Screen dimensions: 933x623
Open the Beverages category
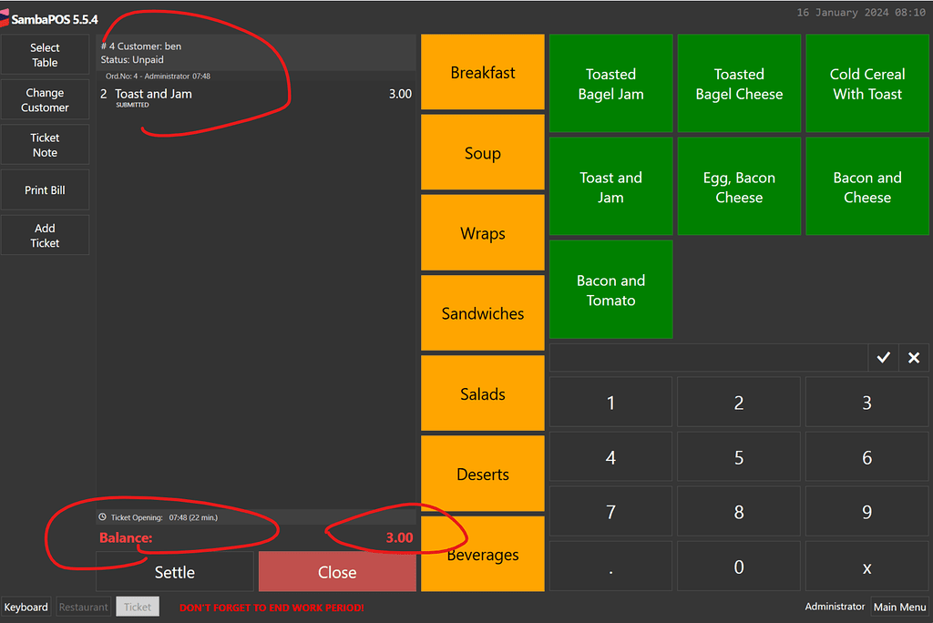(x=482, y=554)
